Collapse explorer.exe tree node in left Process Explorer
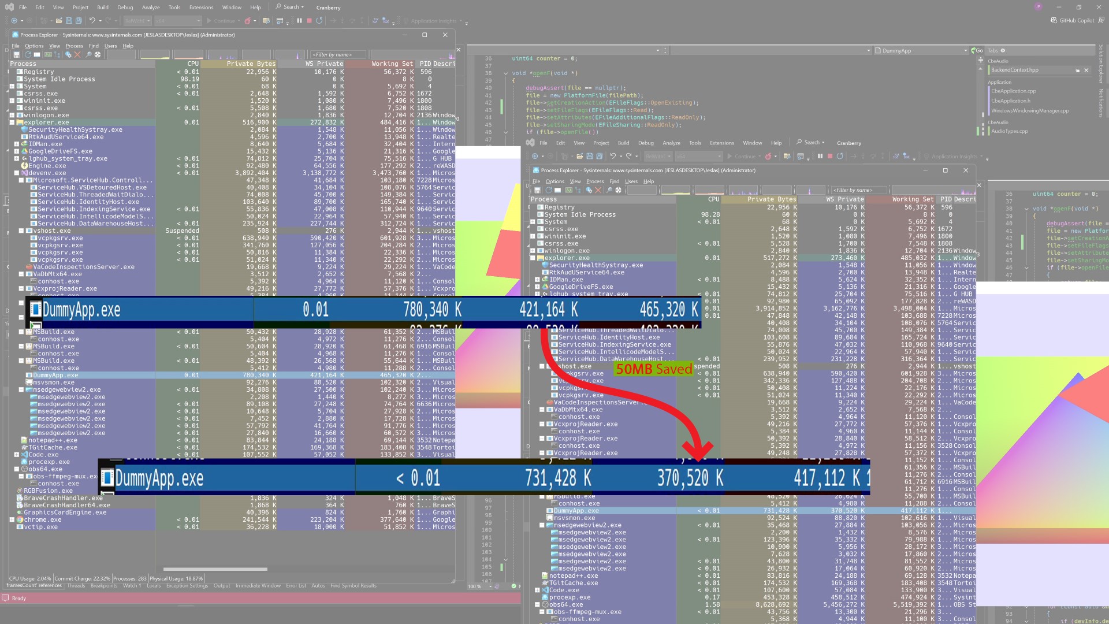The width and height of the screenshot is (1109, 624). [x=12, y=122]
